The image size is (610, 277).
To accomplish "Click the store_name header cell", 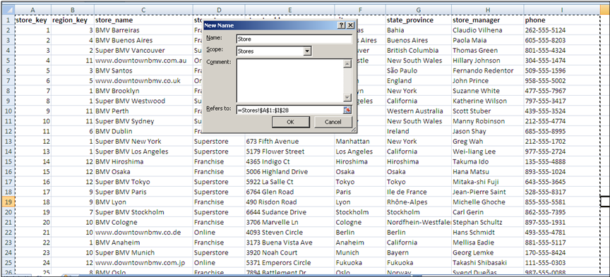I will pos(143,20).
